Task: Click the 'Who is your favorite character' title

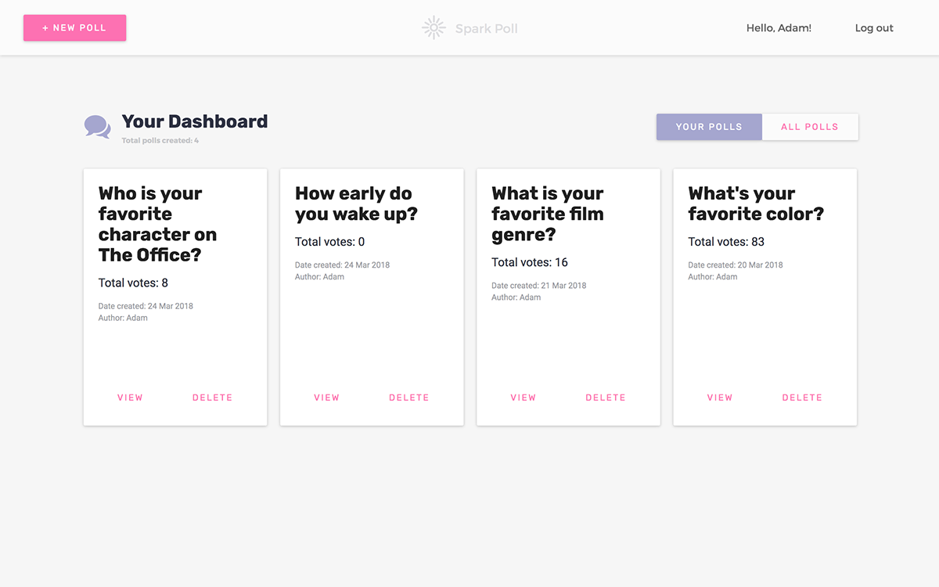Action: (x=157, y=224)
